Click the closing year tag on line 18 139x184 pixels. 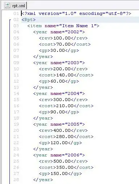point(43,118)
